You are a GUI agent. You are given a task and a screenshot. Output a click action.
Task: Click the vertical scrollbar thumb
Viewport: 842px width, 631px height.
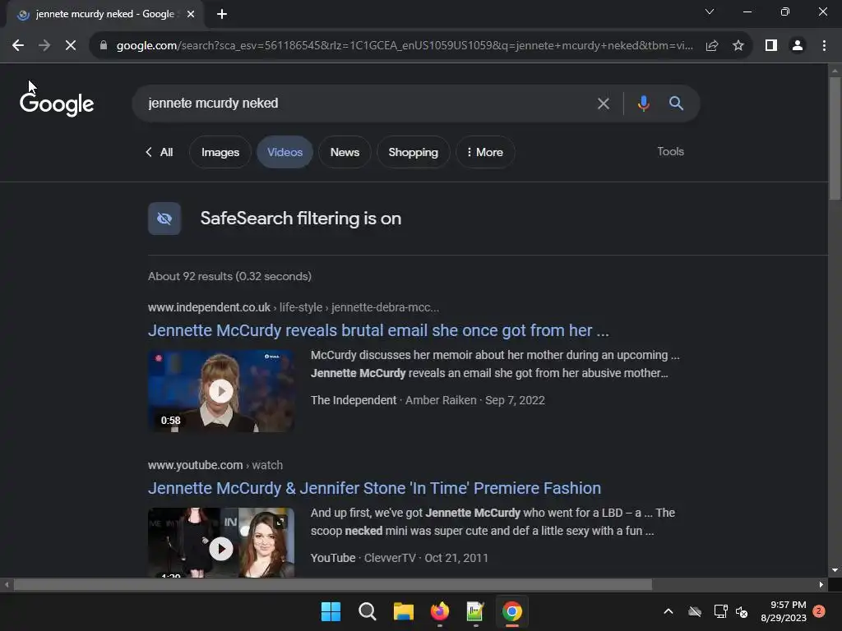(835, 138)
